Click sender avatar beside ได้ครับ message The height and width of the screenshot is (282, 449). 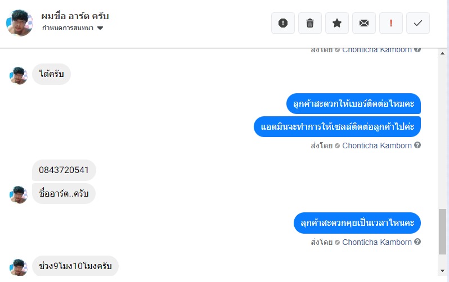click(19, 76)
